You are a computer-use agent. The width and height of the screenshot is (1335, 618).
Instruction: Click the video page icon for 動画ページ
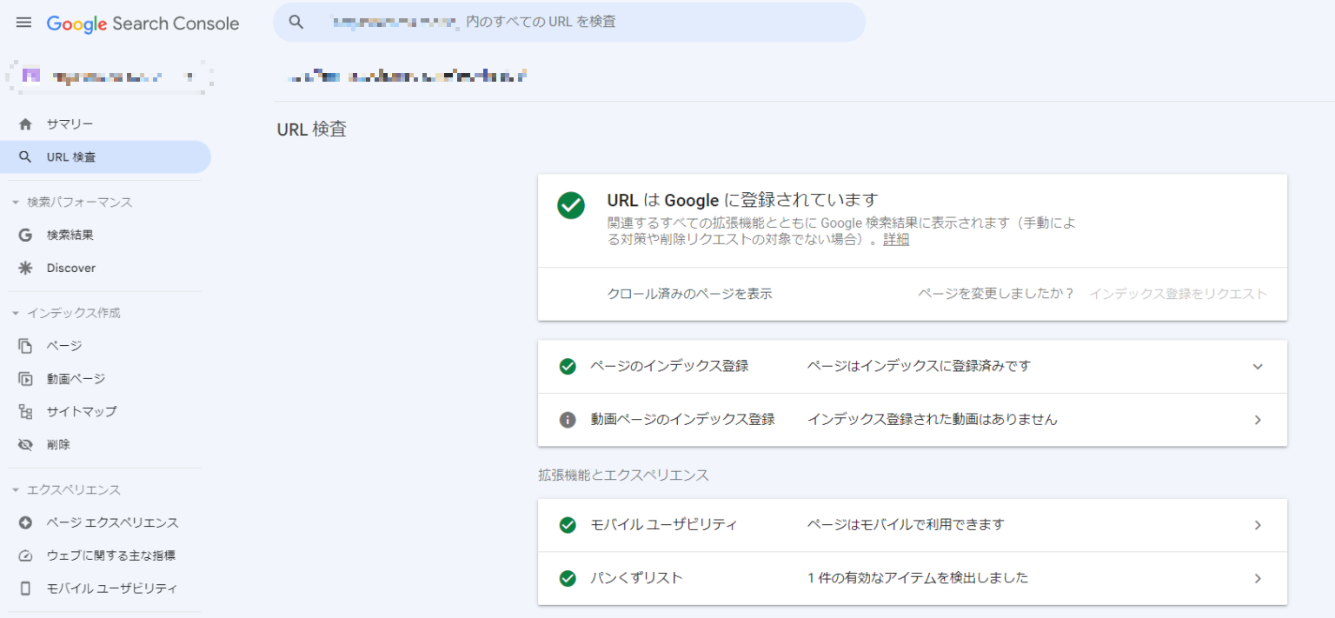pos(25,379)
